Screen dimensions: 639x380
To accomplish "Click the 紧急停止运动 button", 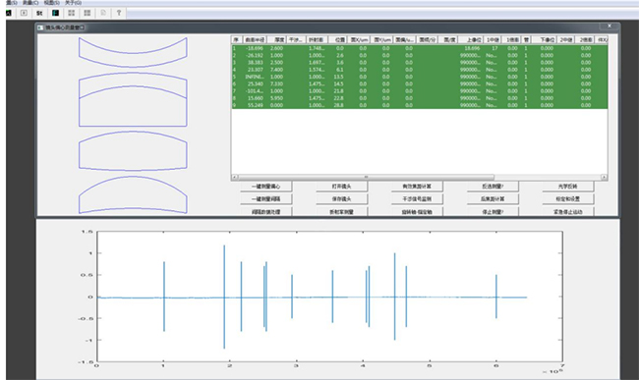I will click(x=567, y=211).
